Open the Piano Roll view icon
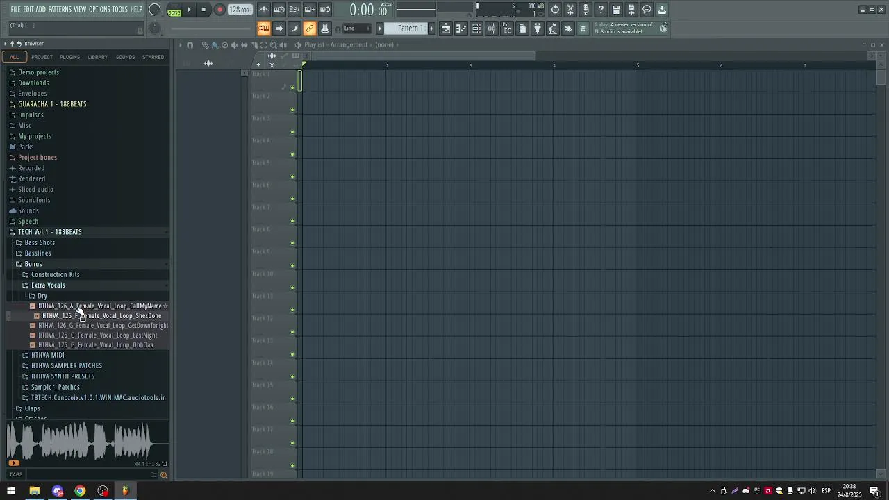The width and height of the screenshot is (889, 500). pos(461,28)
